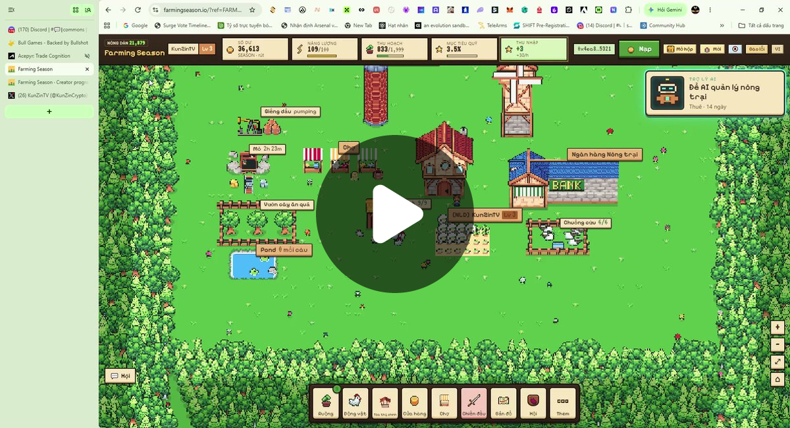
Task: Click the farmingseason.io address bar
Action: click(x=203, y=10)
